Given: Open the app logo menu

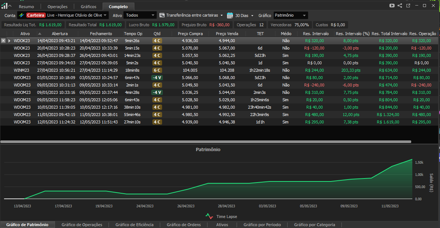Looking at the screenshot, I should tap(6, 6).
